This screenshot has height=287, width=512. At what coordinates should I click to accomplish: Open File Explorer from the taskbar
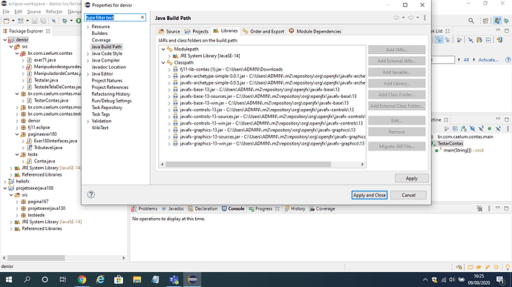tap(137, 280)
